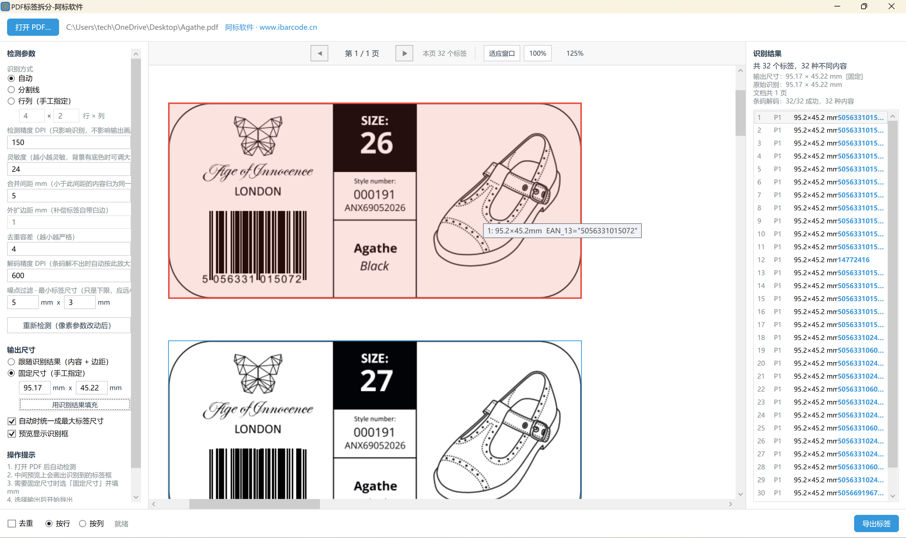Click 适应窗口 zoom button
Screen dimensions: 906x538
click(x=501, y=53)
